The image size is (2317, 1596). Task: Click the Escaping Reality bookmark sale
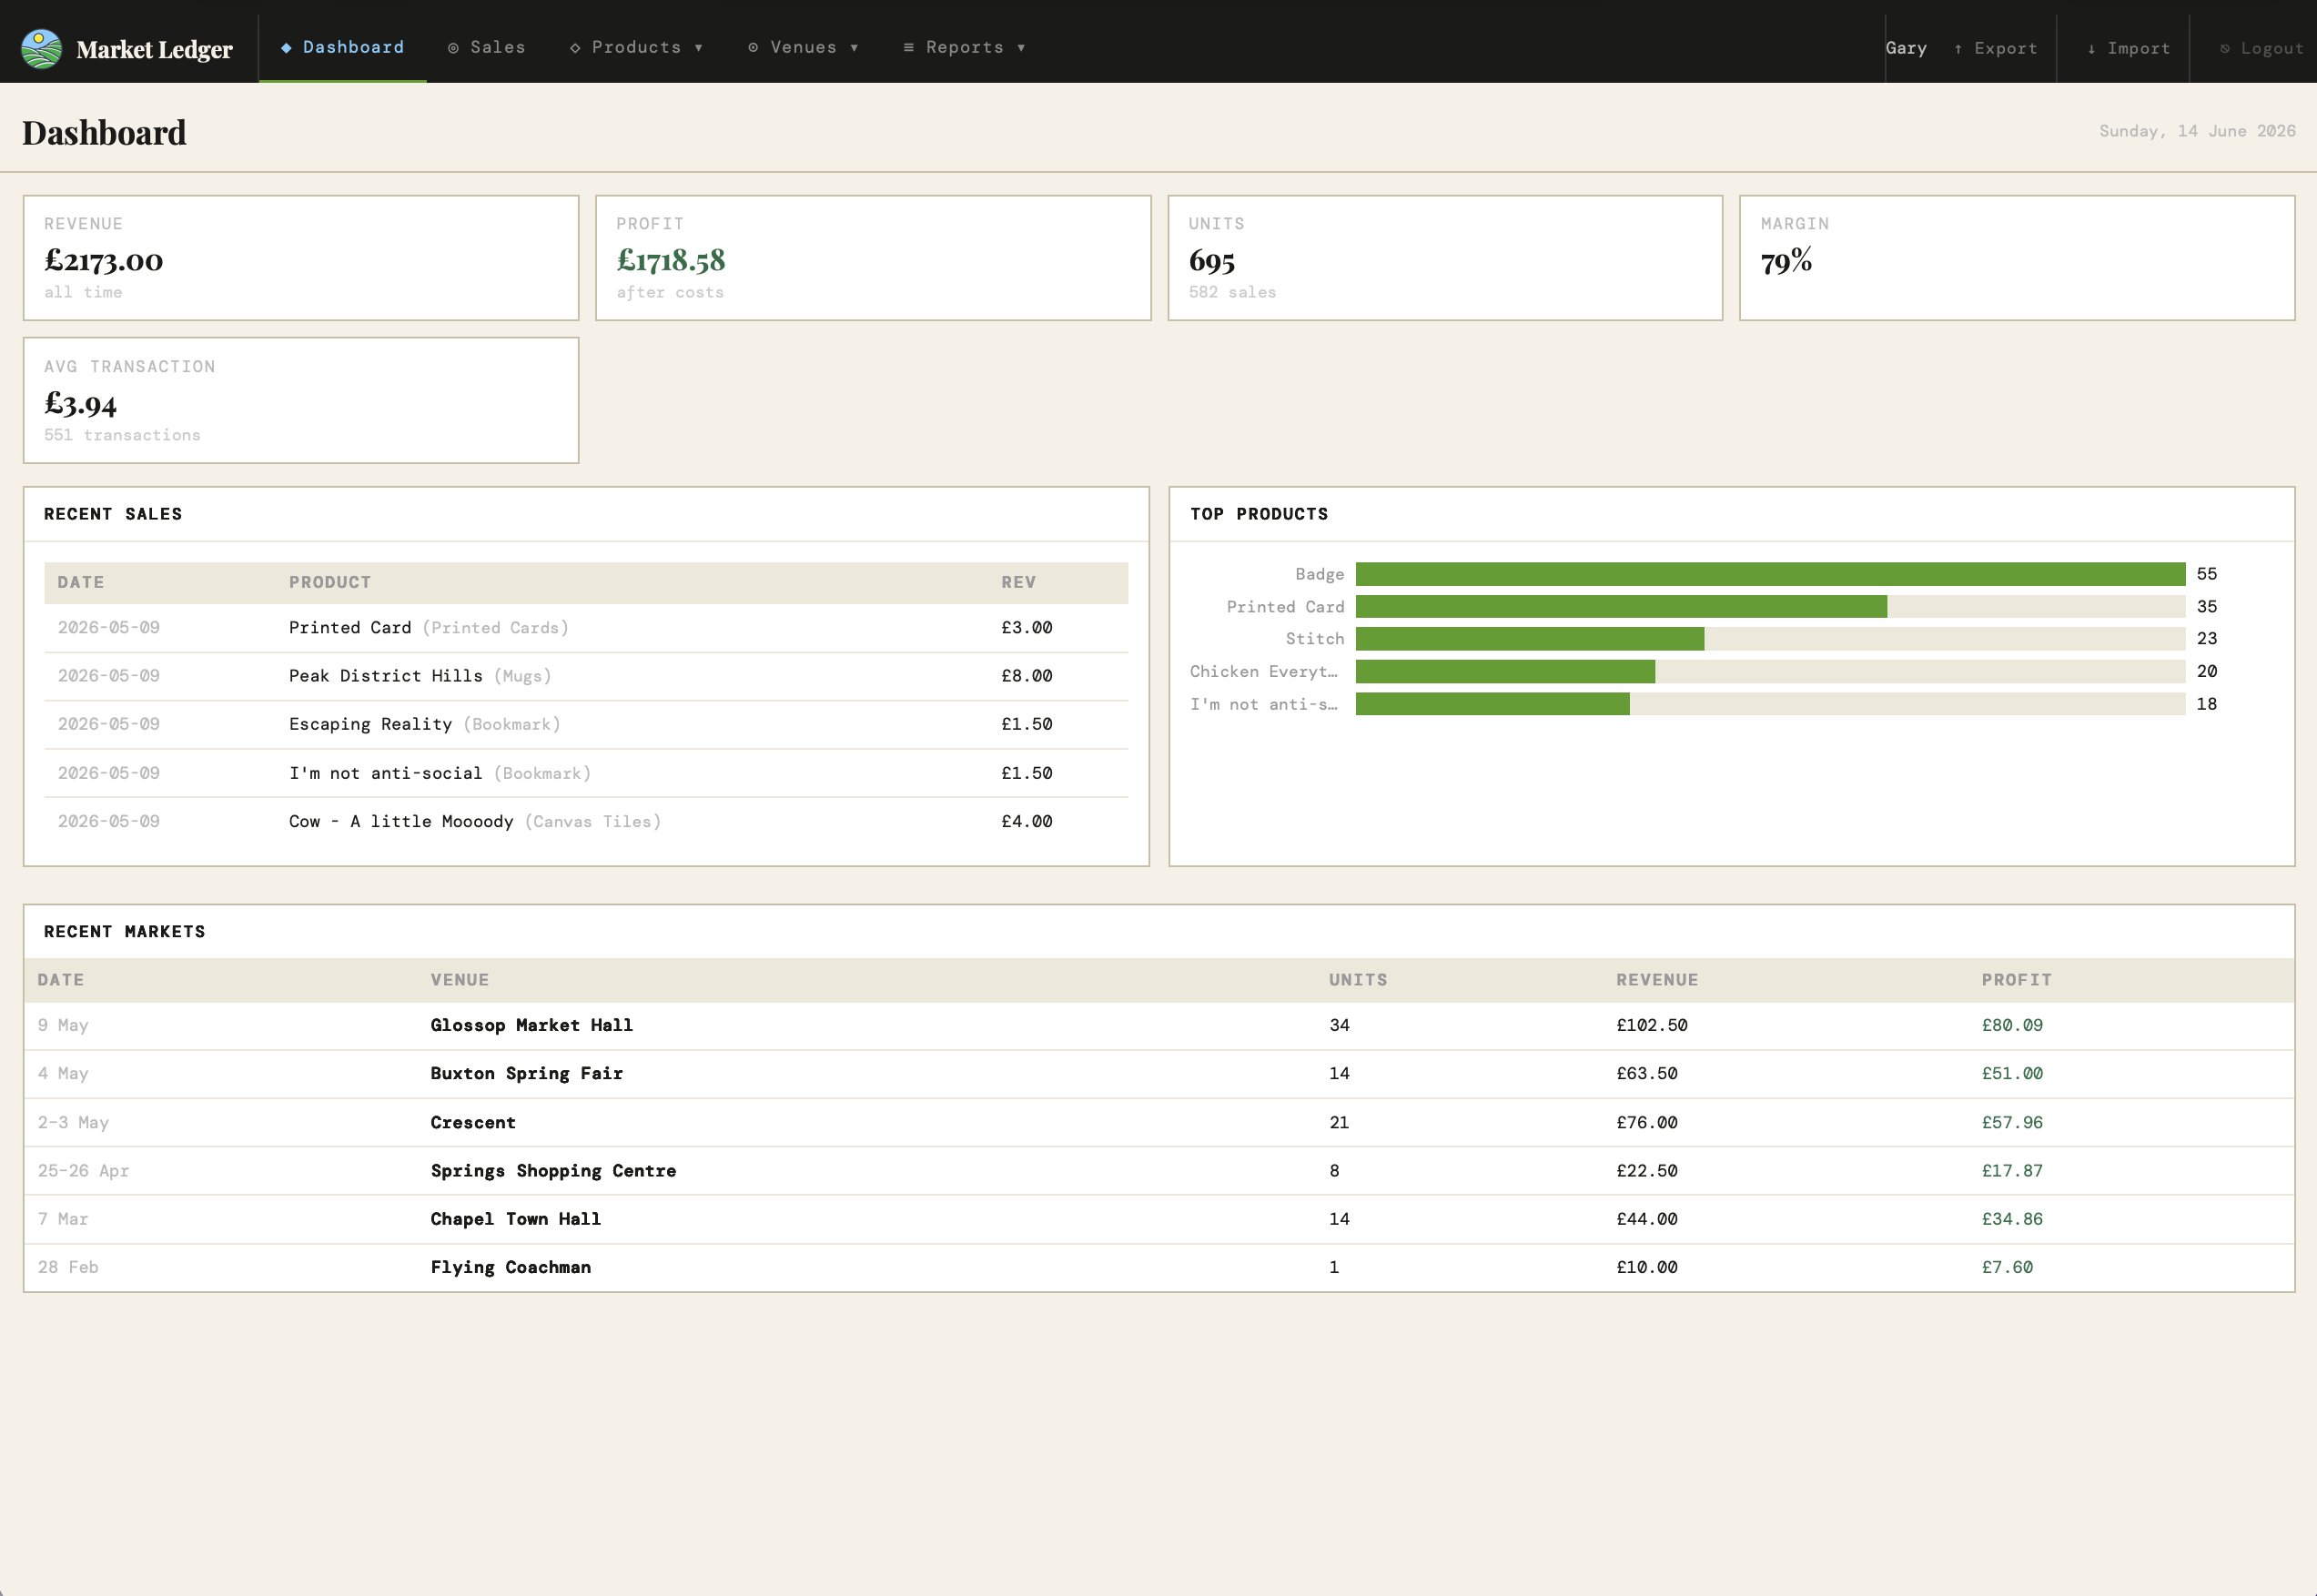coord(586,724)
